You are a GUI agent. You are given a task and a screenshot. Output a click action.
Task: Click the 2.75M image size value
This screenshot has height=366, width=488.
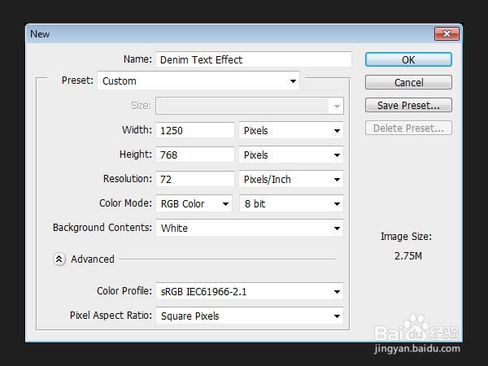pyautogui.click(x=408, y=256)
